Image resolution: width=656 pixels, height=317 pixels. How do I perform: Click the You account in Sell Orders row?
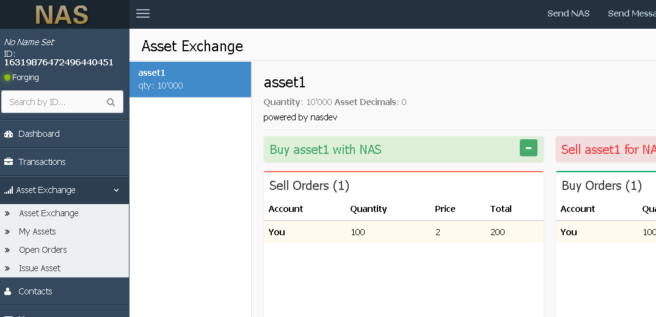[277, 232]
